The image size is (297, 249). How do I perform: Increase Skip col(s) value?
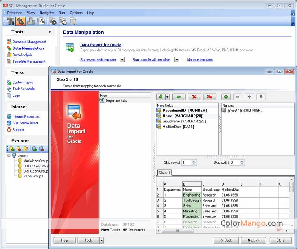pos(242,161)
